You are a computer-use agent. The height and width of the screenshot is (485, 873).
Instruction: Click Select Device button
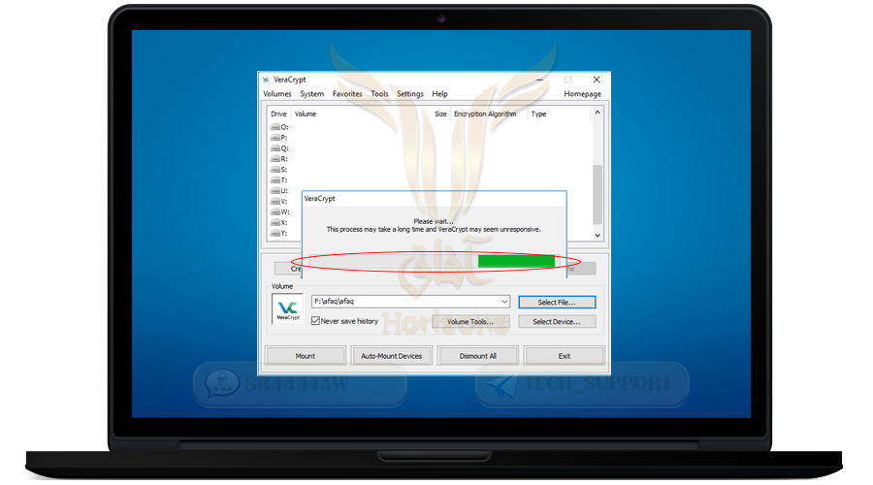pos(557,322)
